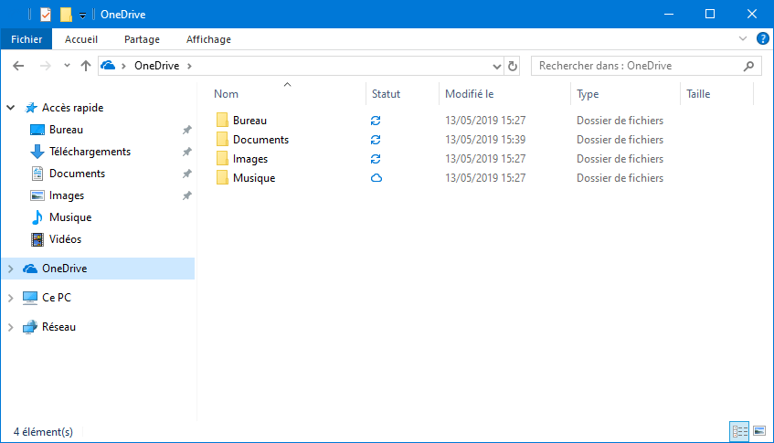Switch to the Partage ribbon tab
774x443 pixels.
click(142, 39)
